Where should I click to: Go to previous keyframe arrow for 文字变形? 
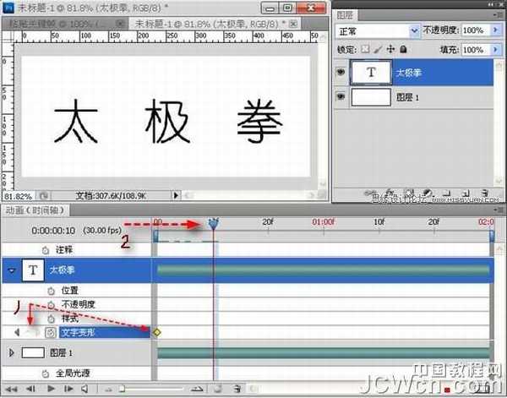pyautogui.click(x=17, y=332)
